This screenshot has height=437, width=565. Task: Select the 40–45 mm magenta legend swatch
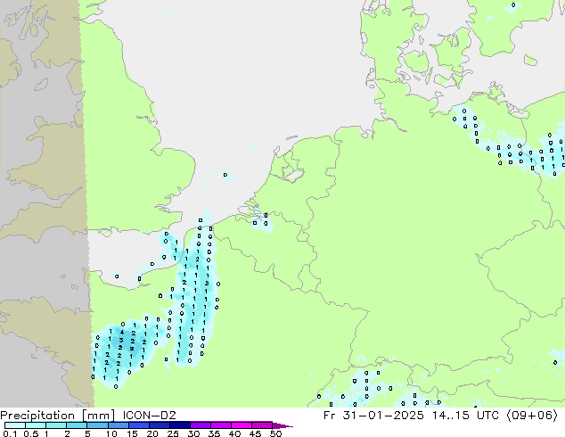pos(242,425)
